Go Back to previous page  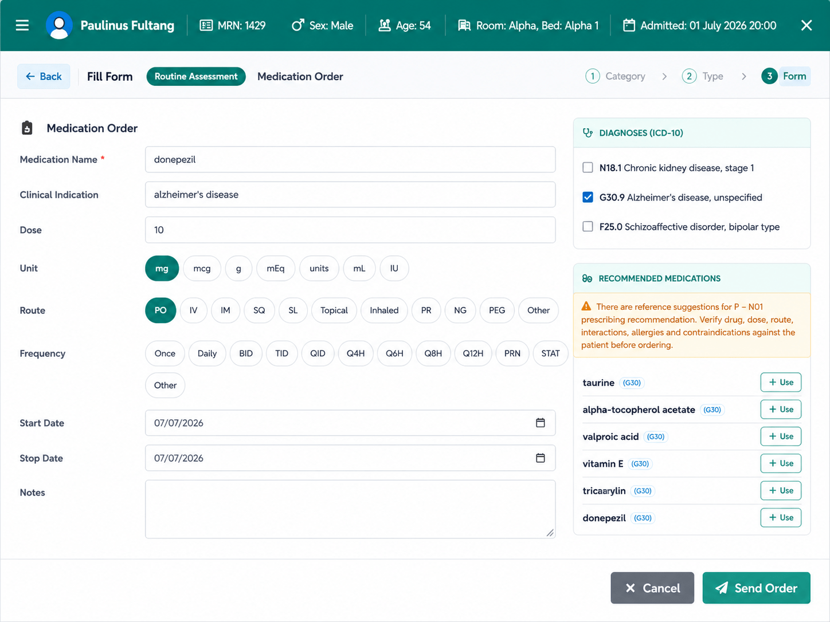pos(44,76)
